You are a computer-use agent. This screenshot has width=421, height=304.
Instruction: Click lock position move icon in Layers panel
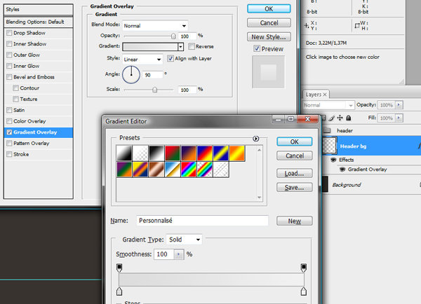pos(340,118)
